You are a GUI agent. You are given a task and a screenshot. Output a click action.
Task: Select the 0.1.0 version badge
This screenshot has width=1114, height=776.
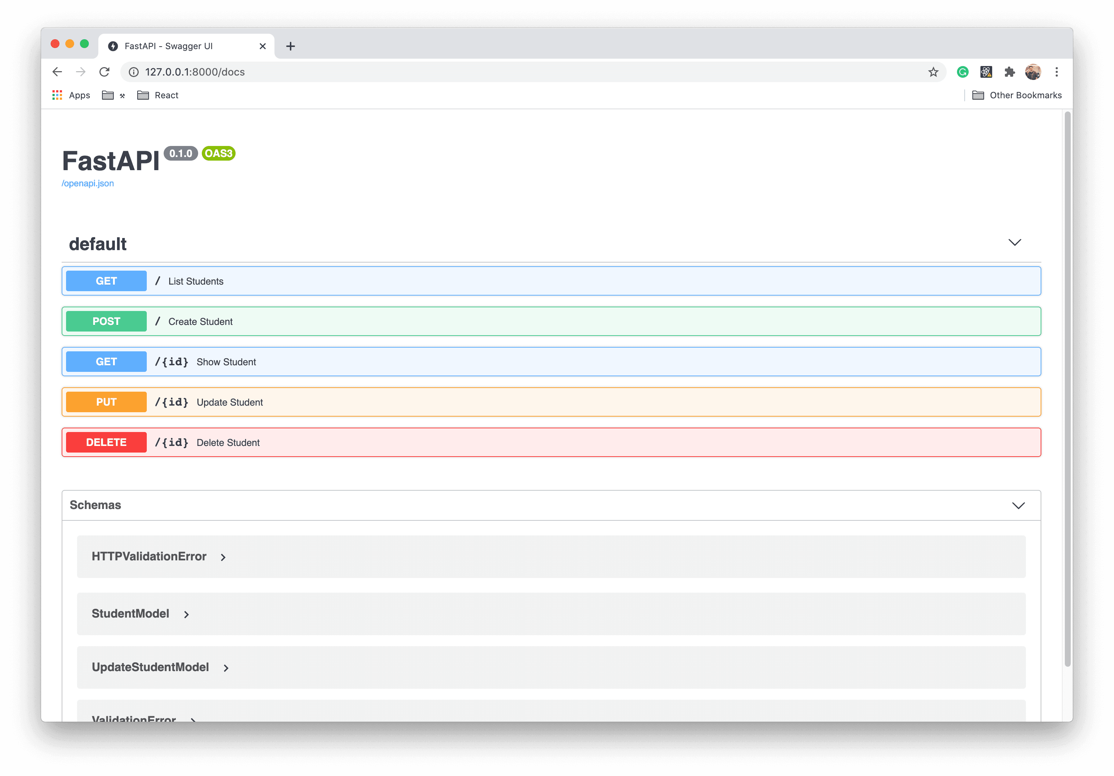coord(180,153)
